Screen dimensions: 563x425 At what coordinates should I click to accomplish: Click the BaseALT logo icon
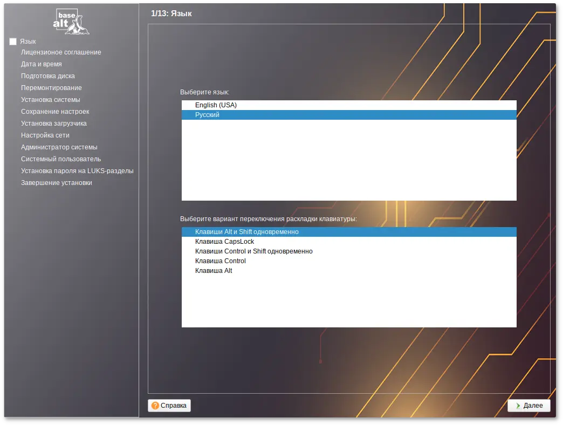(x=71, y=22)
